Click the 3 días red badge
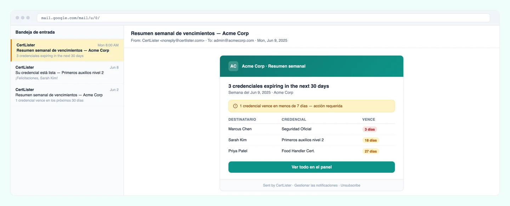The height and width of the screenshot is (206, 510). pyautogui.click(x=370, y=129)
